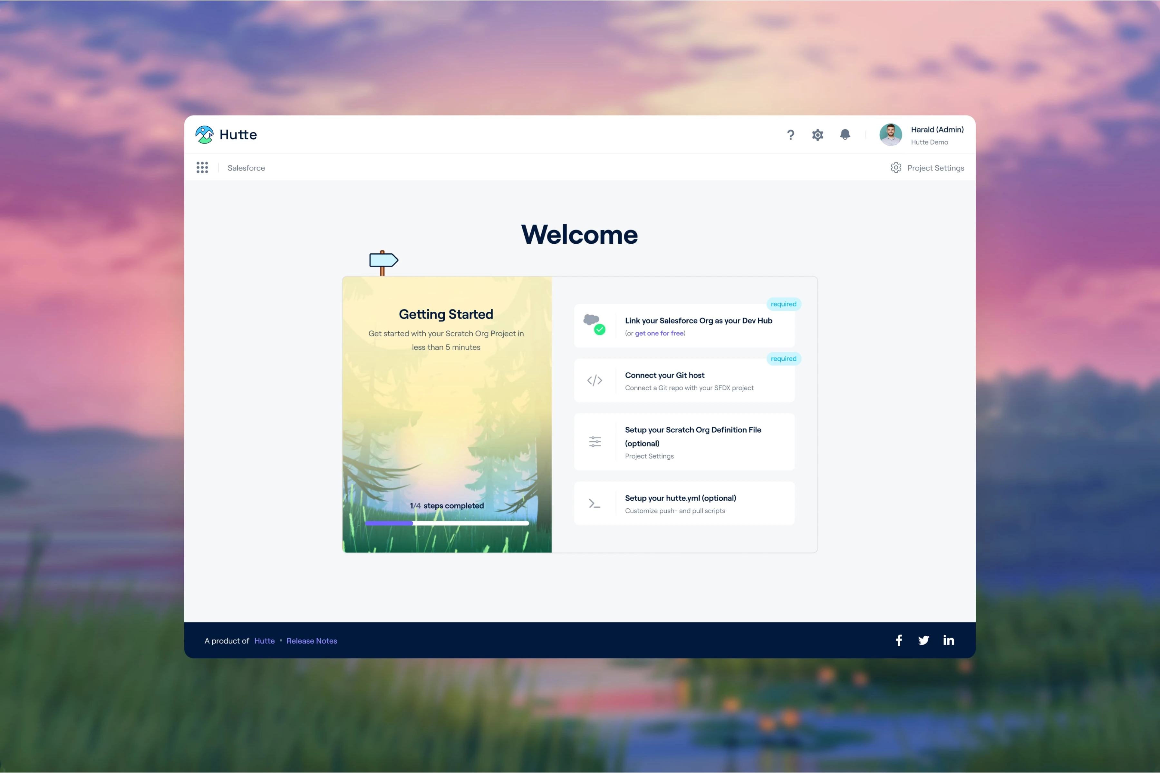Image resolution: width=1160 pixels, height=773 pixels.
Task: Open the help icon in the top bar
Action: click(790, 134)
